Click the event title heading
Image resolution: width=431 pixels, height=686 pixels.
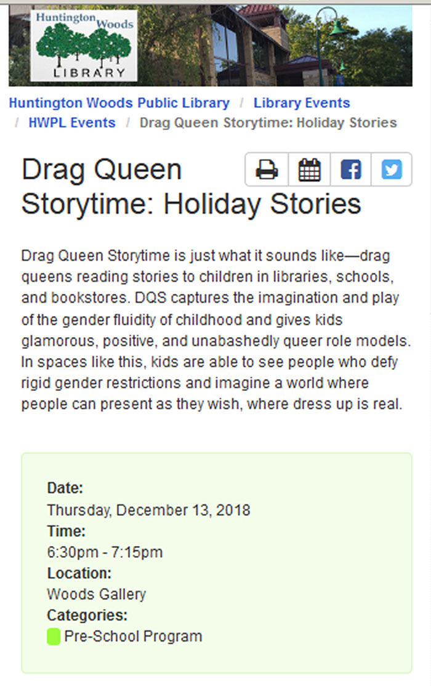[x=191, y=187]
